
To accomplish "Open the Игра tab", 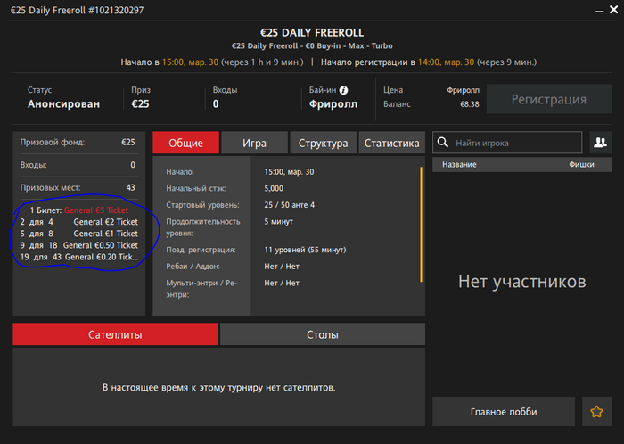I will tap(254, 143).
